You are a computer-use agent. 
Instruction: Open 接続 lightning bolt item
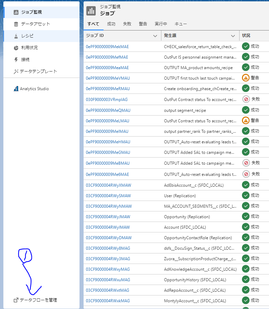click(41, 60)
